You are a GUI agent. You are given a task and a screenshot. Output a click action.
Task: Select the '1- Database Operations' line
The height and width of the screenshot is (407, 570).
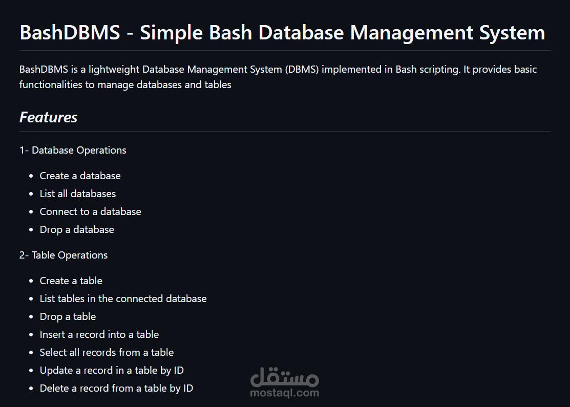pos(73,150)
